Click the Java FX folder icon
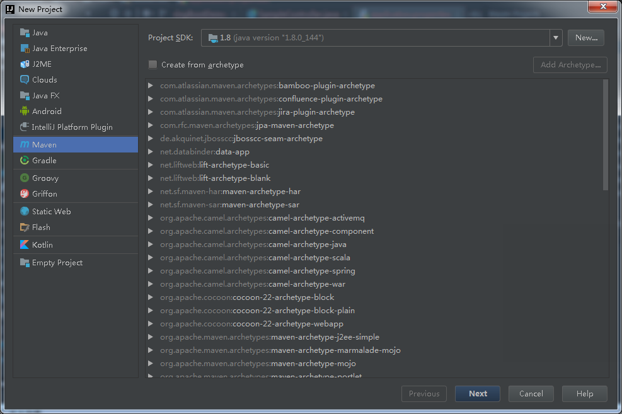Image resolution: width=622 pixels, height=414 pixels. click(25, 96)
